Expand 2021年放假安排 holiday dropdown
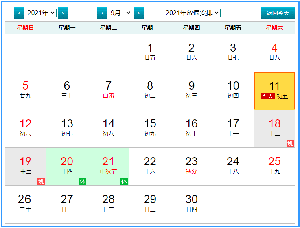 (192, 13)
